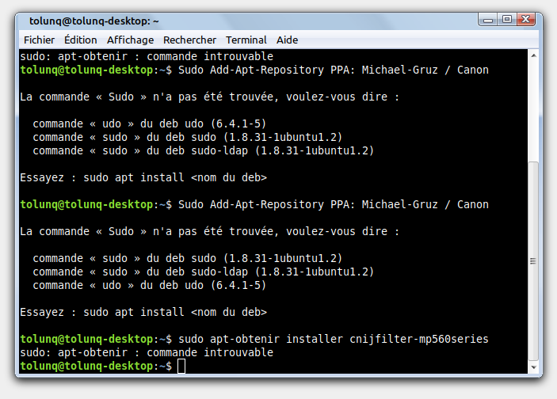Click the first line 'sudo: apt-obtenir : commande introuvable'
This screenshot has width=557, height=399.
pyautogui.click(x=147, y=56)
